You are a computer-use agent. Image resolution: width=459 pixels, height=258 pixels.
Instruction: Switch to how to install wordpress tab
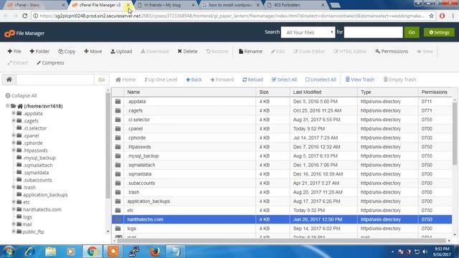(x=231, y=5)
